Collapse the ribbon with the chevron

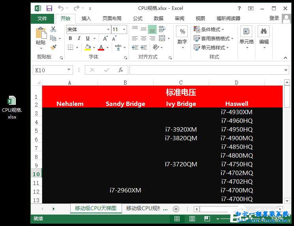[285, 58]
